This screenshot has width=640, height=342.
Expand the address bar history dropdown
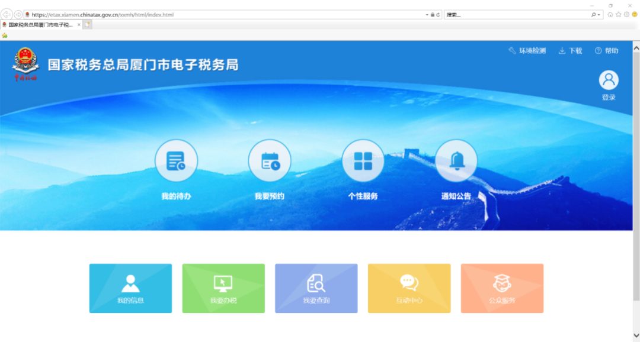point(427,15)
